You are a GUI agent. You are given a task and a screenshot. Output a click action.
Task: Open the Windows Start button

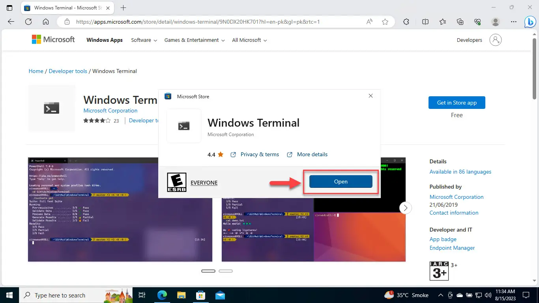[9, 295]
